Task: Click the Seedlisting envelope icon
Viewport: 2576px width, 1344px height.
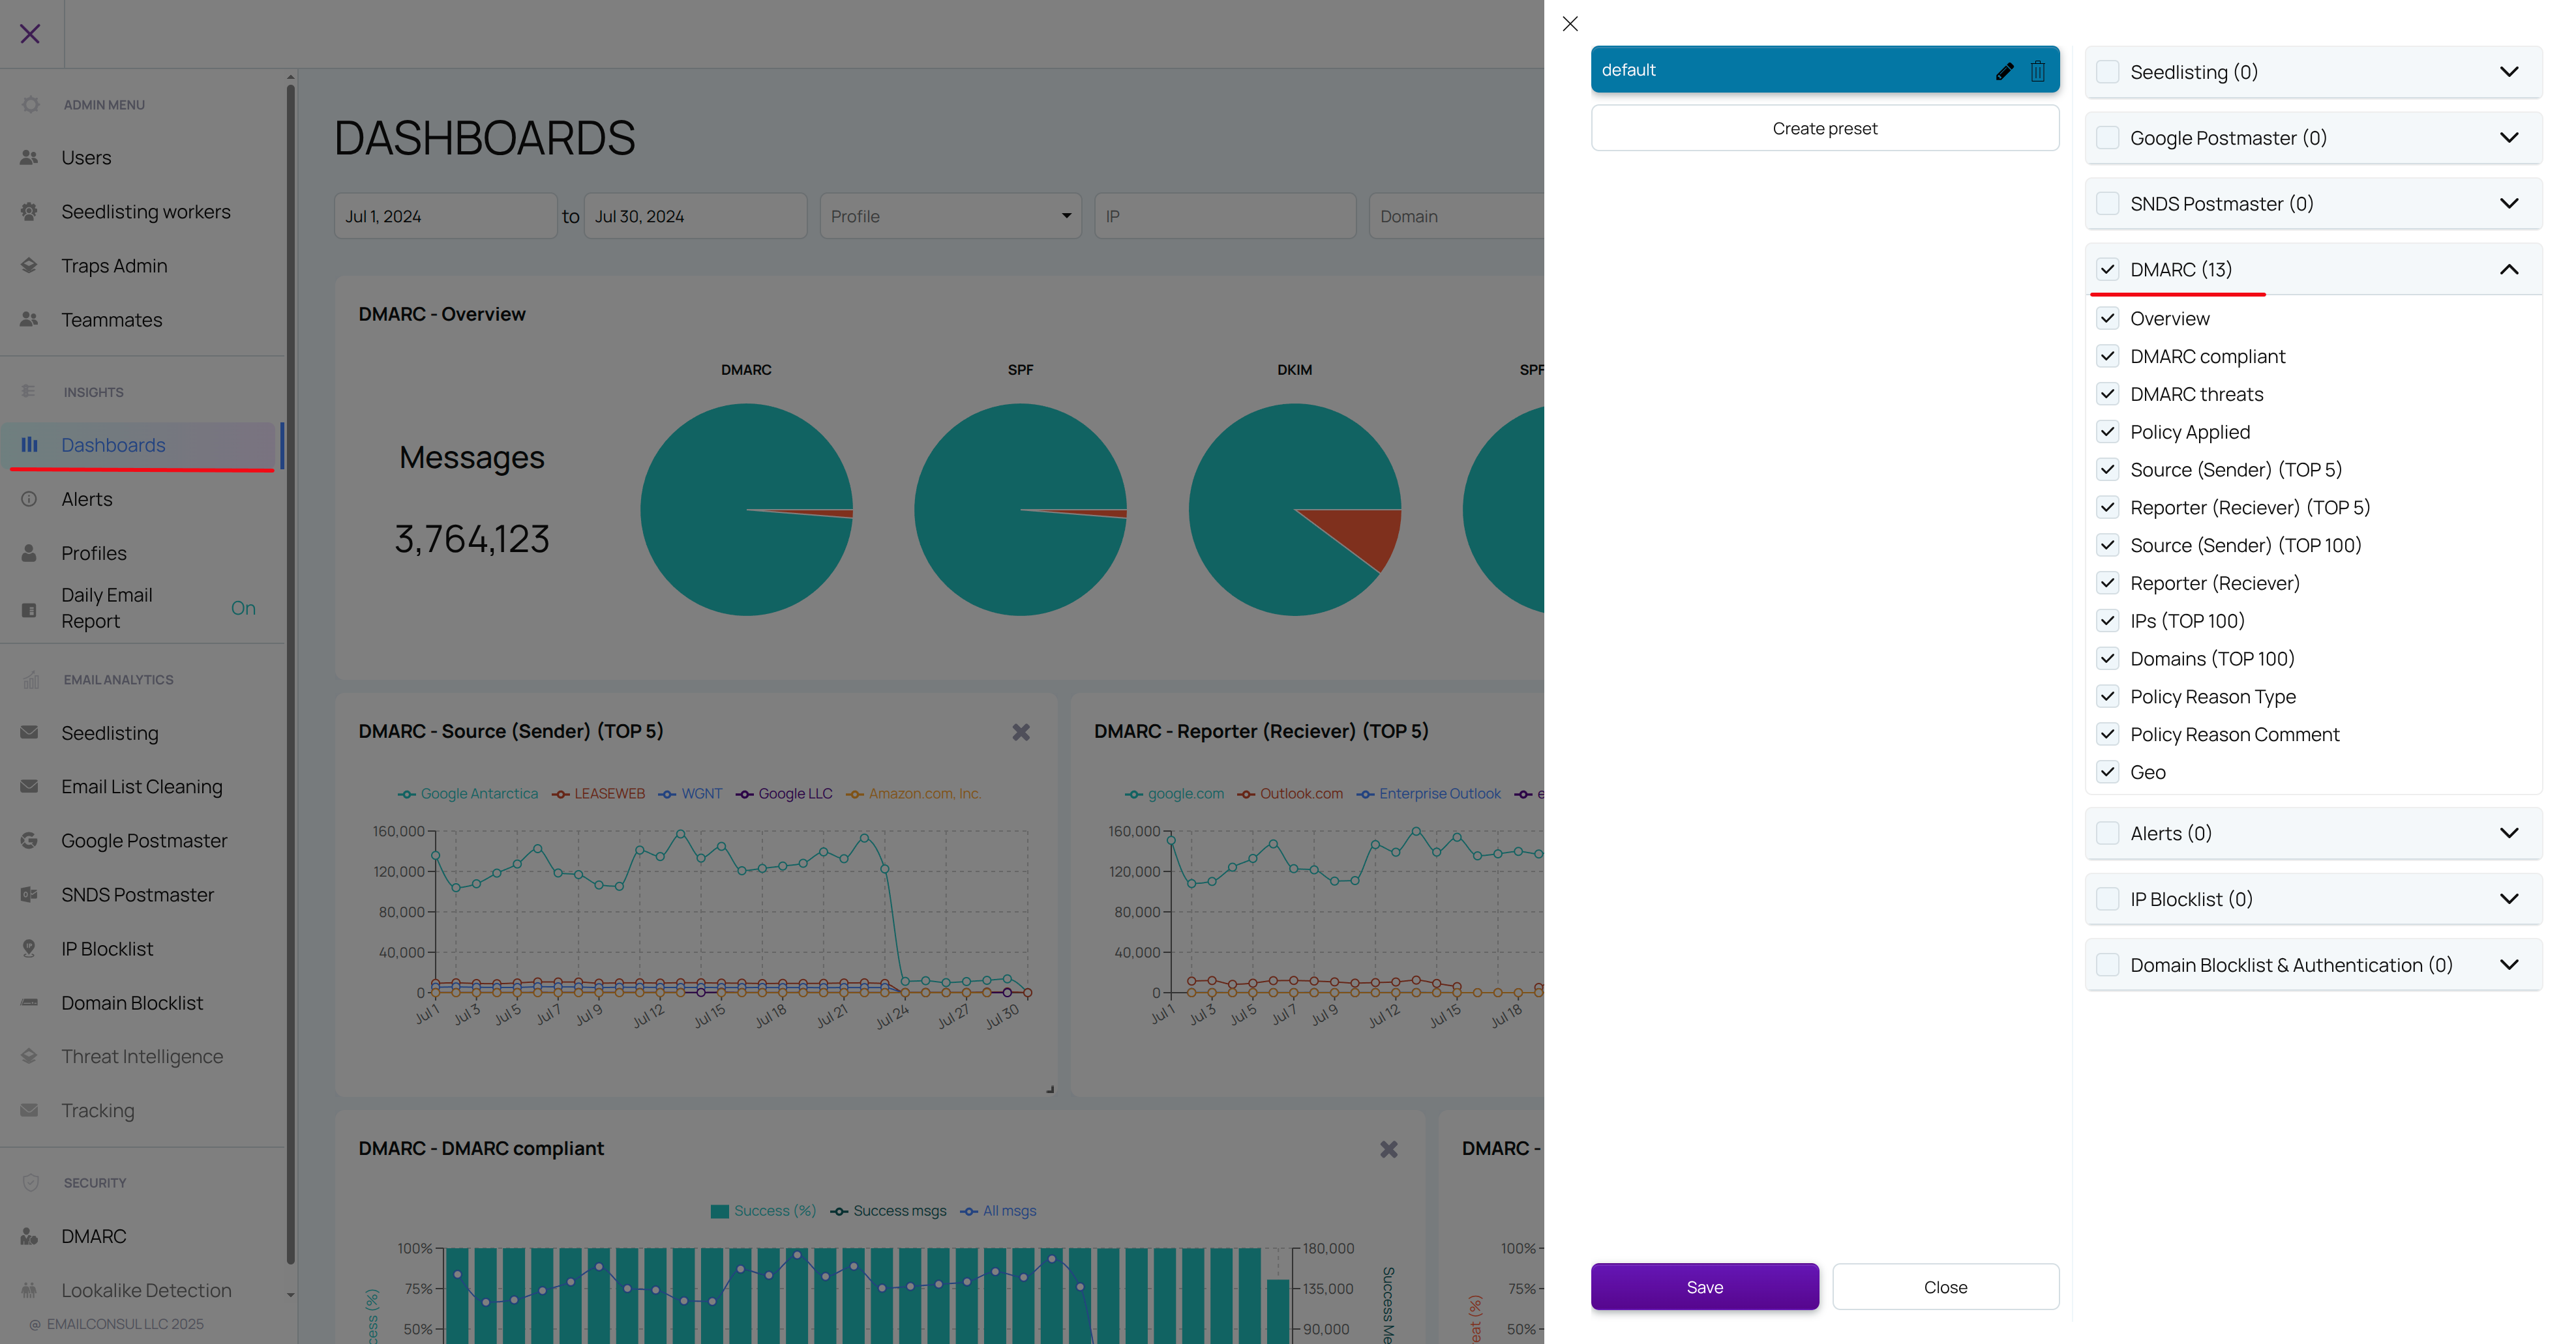Action: tap(29, 733)
